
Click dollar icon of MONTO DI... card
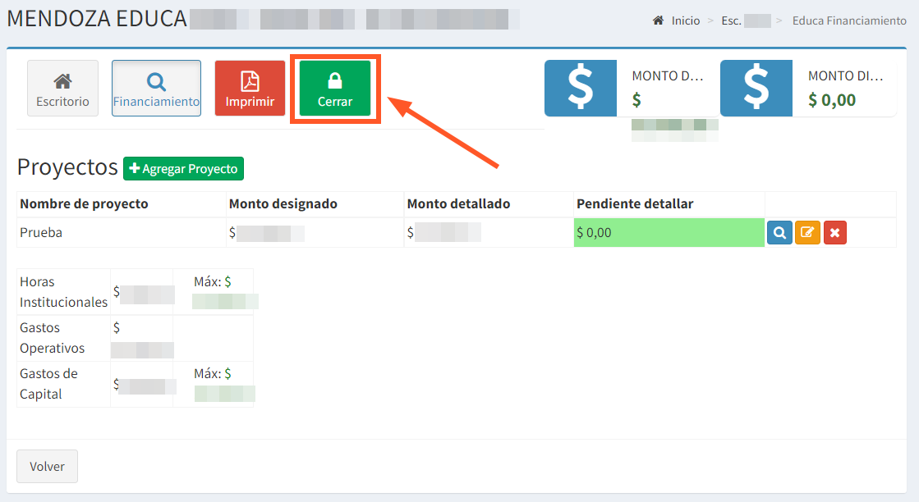click(x=756, y=88)
